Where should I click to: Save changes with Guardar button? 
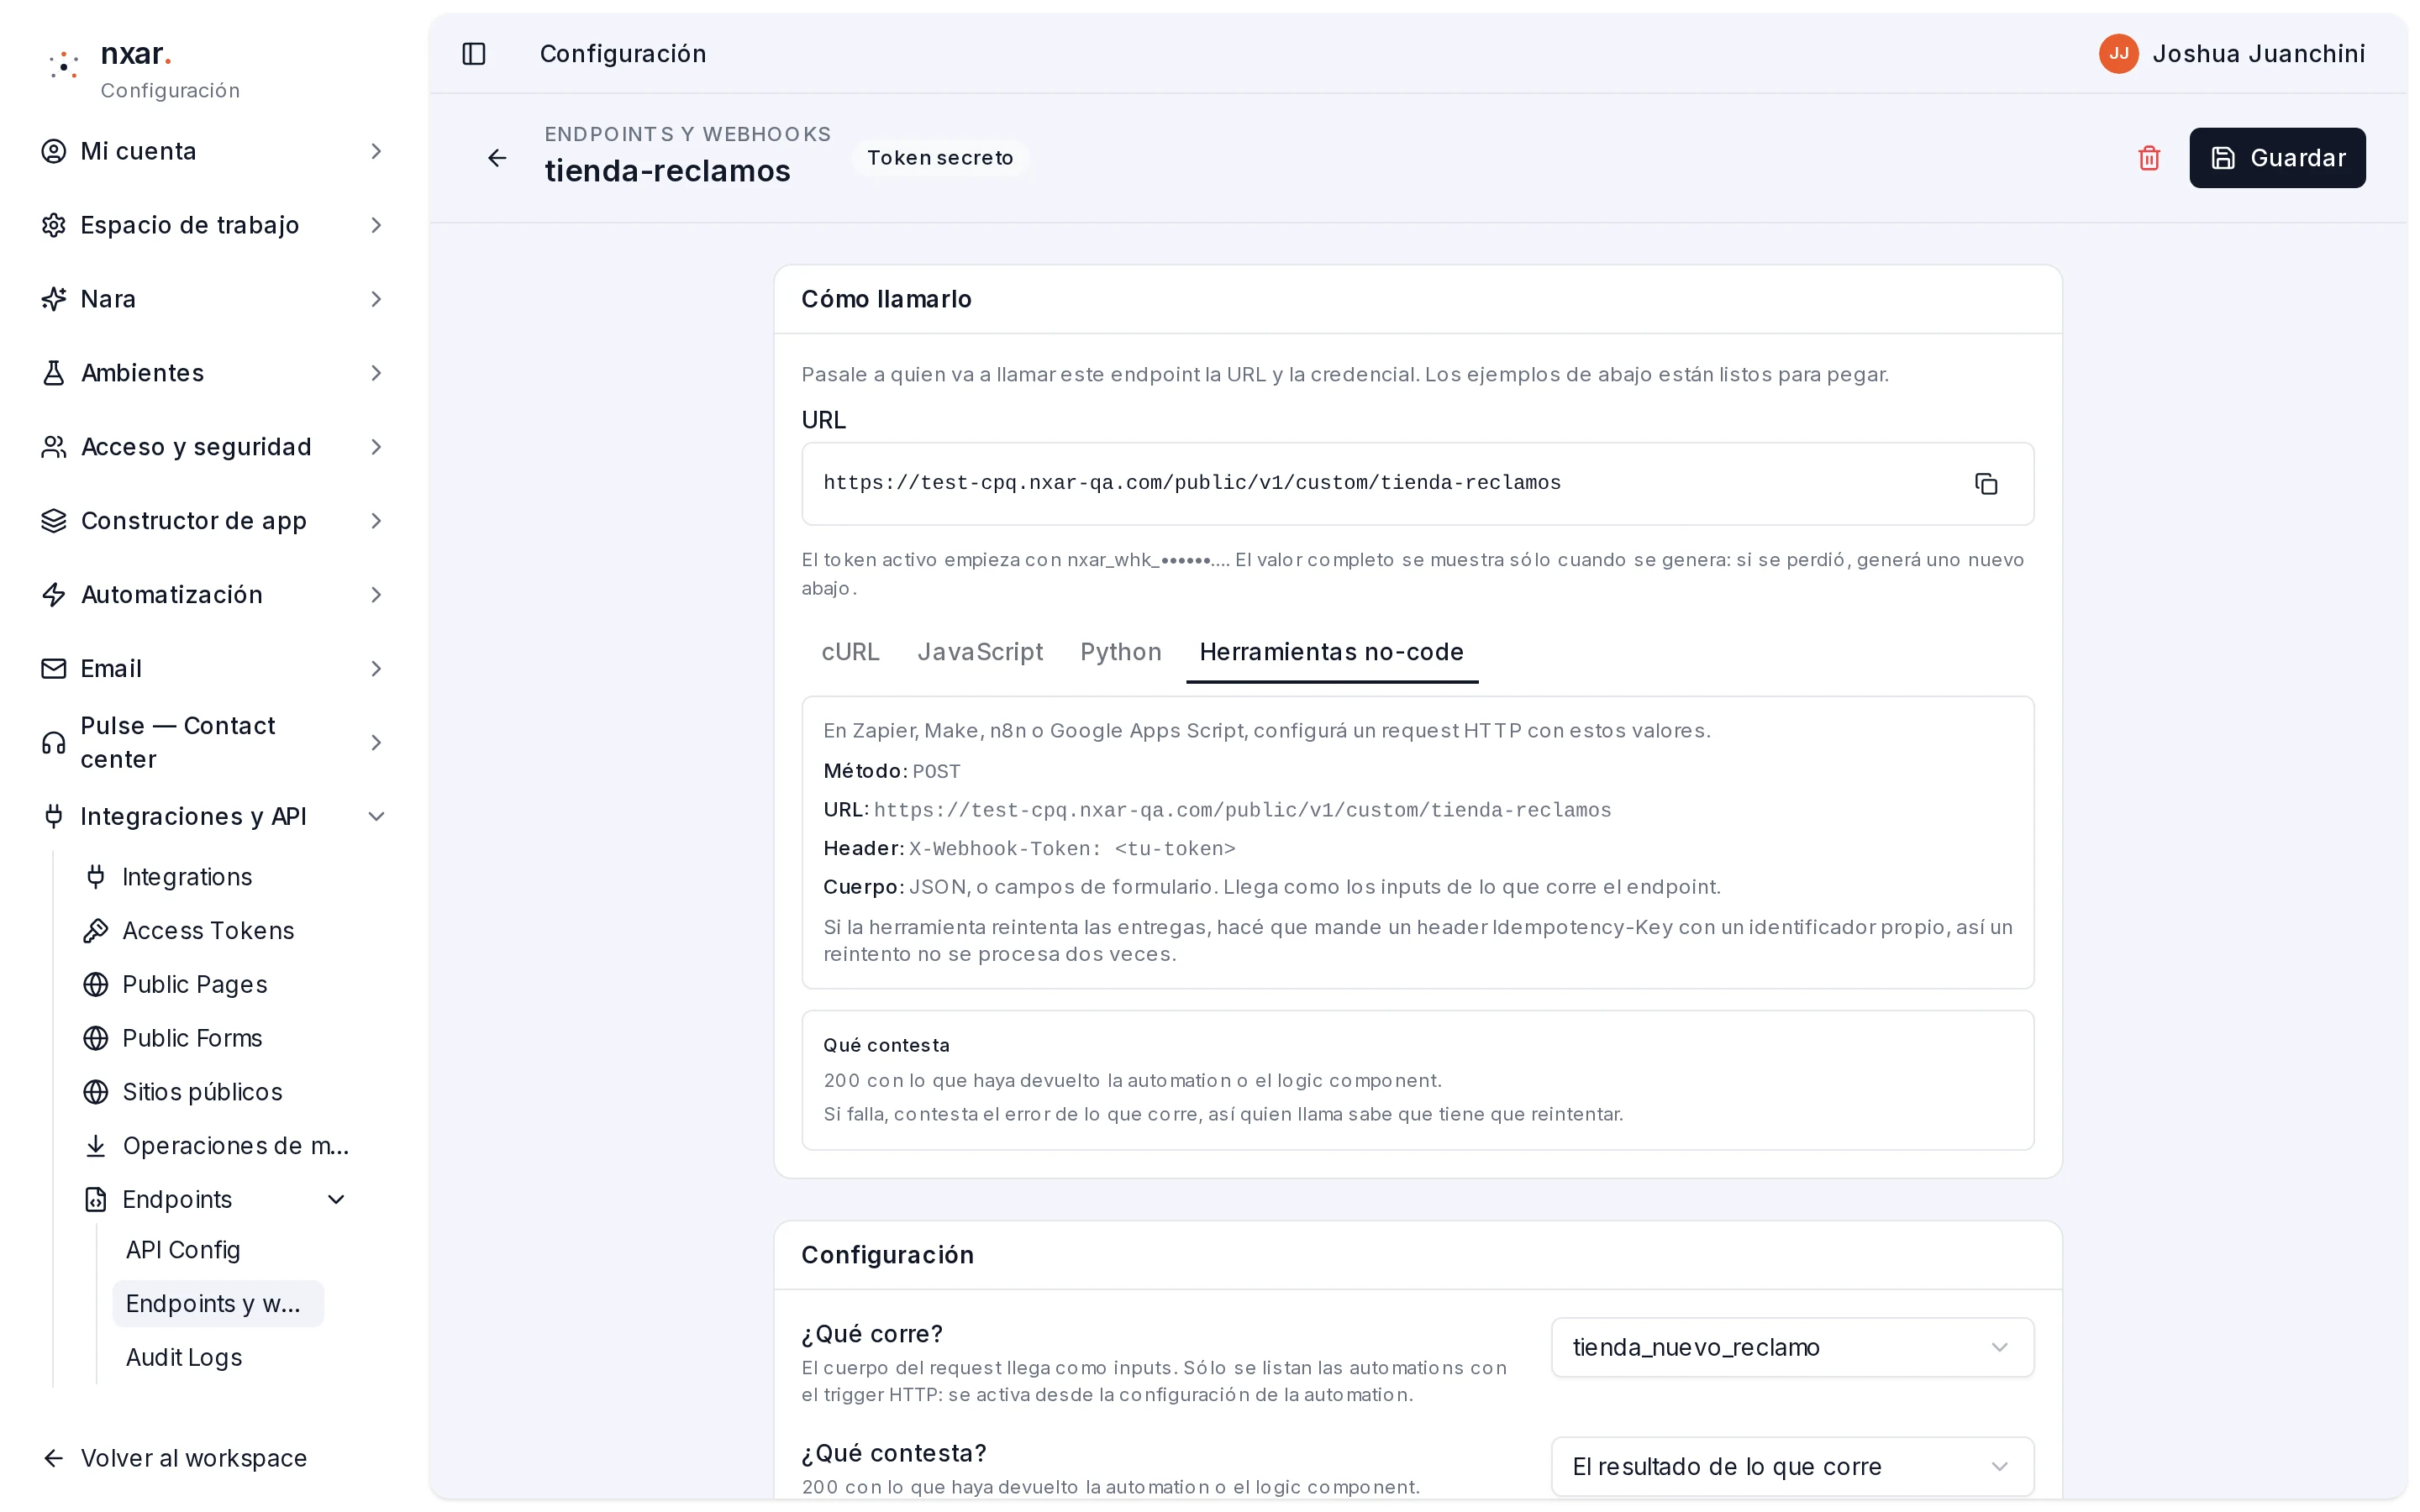2277,158
